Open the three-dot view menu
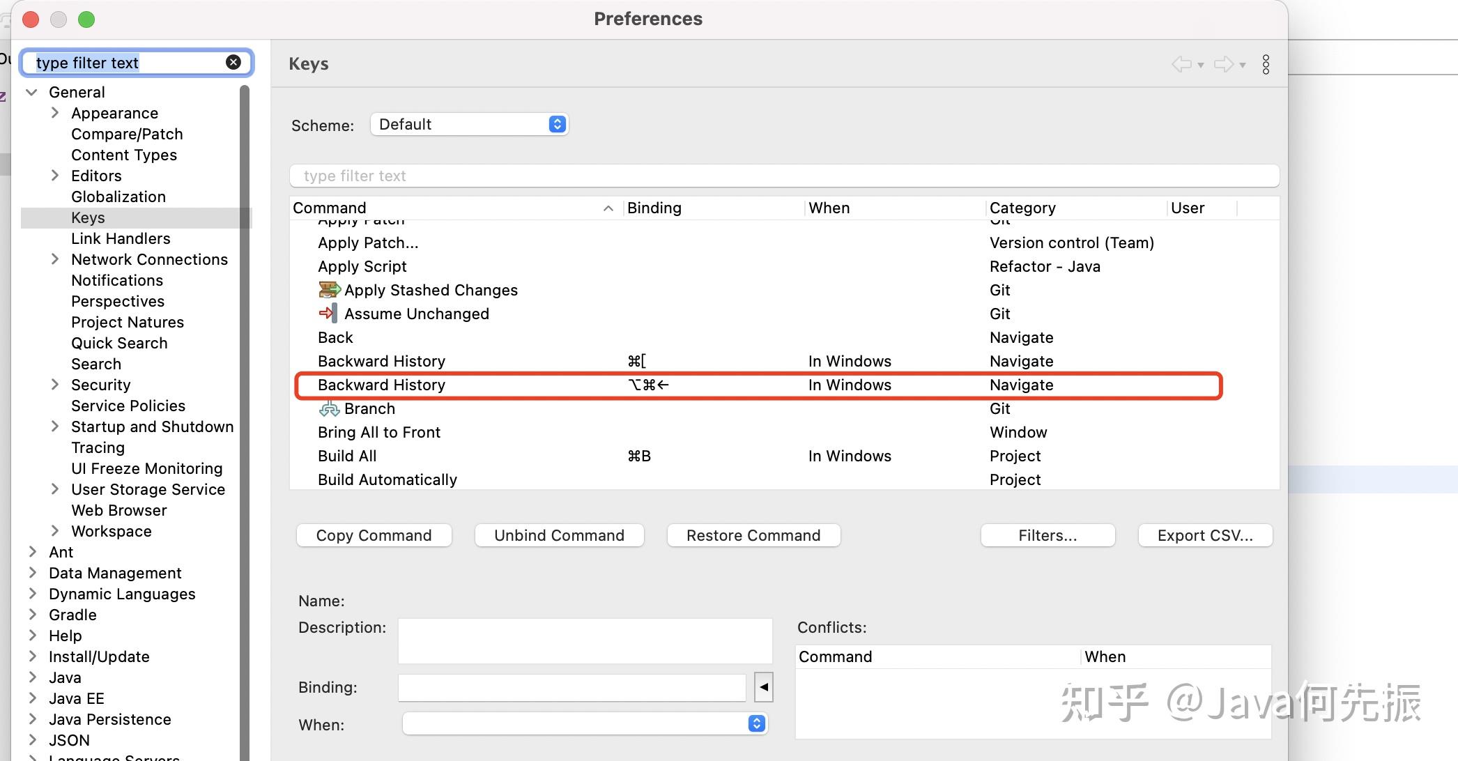 tap(1266, 65)
